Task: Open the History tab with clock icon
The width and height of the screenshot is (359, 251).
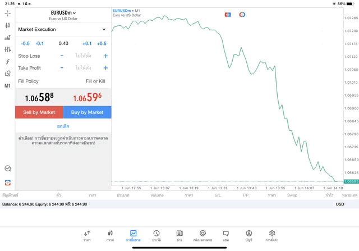Action: point(157,236)
